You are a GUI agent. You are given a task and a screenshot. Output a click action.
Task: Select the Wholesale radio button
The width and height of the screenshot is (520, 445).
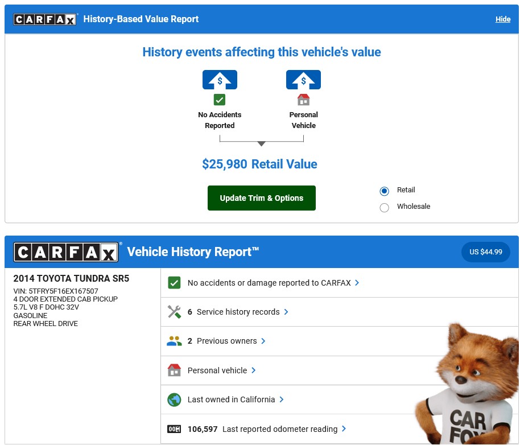point(384,208)
